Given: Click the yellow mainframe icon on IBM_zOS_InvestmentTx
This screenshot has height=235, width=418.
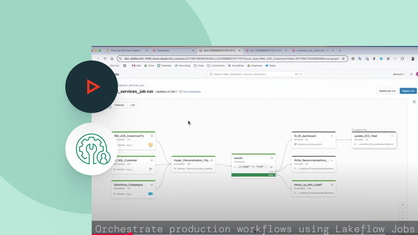Looking at the screenshot, I should tap(151, 145).
